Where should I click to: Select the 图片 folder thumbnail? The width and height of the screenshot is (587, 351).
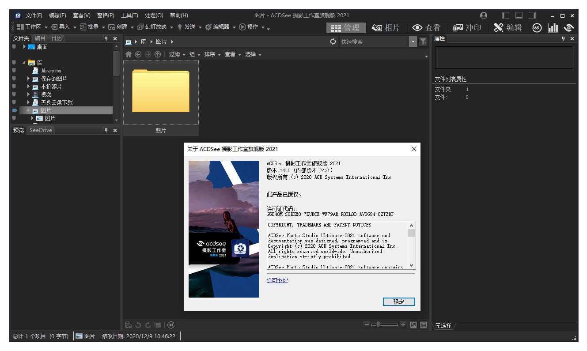click(x=161, y=93)
